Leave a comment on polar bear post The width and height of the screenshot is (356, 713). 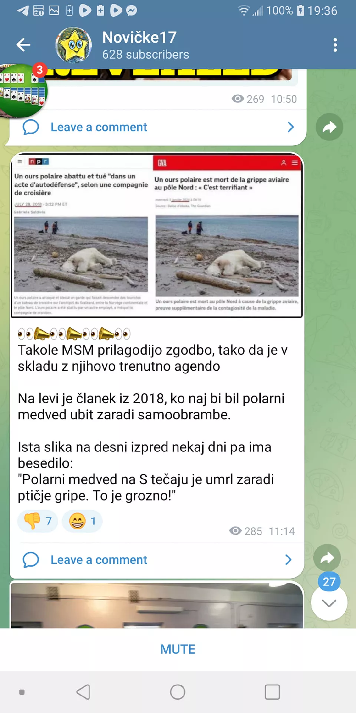click(99, 560)
